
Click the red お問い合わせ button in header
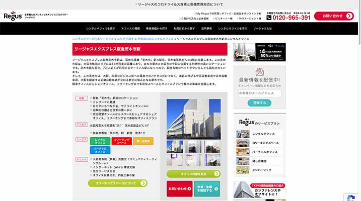point(334,16)
